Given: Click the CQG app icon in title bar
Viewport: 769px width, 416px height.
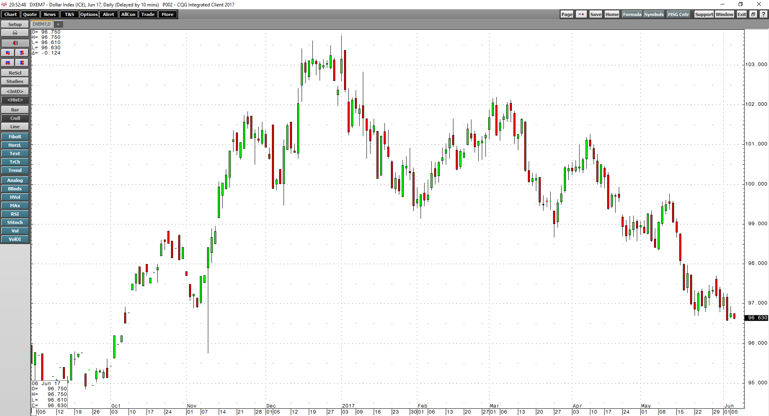Looking at the screenshot, I should pos(4,4).
